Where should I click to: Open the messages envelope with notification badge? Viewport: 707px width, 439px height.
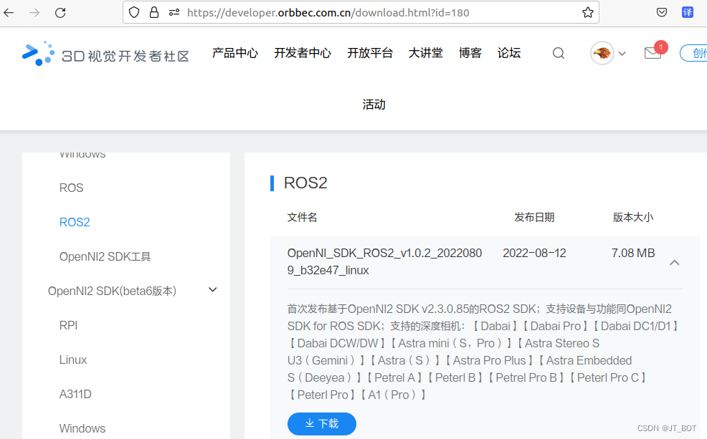[x=653, y=53]
